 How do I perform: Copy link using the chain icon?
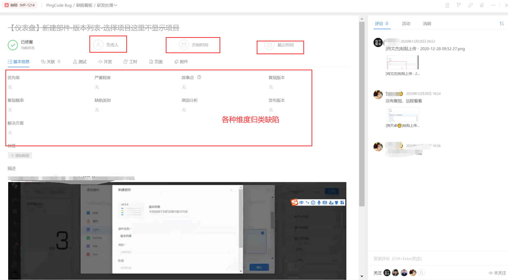pyautogui.click(x=470, y=5)
